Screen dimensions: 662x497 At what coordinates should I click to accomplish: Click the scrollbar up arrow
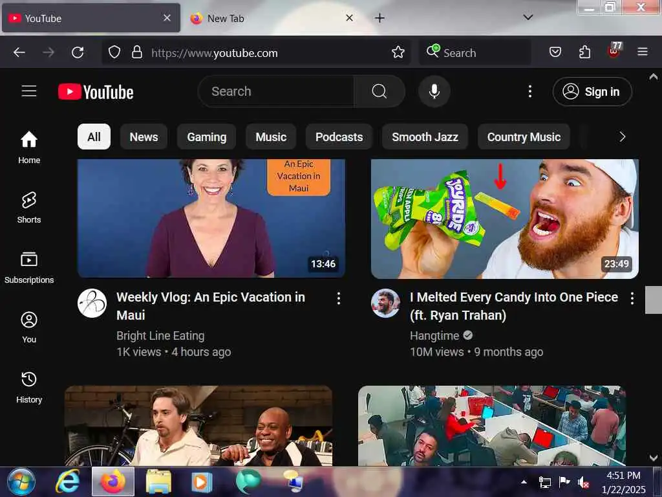[x=654, y=76]
